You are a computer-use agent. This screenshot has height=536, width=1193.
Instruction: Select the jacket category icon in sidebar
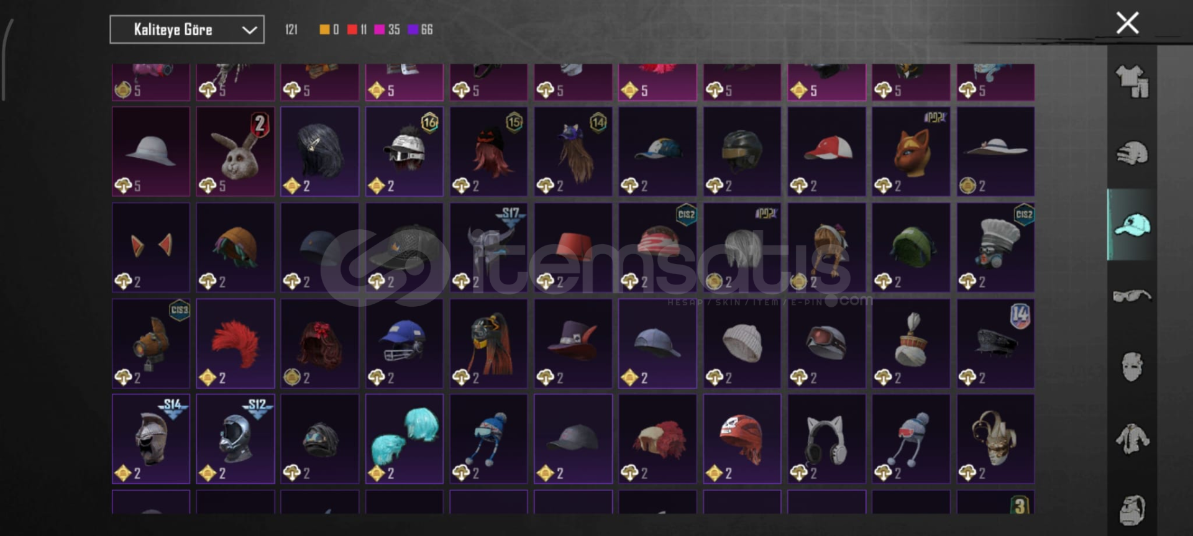coord(1132,438)
